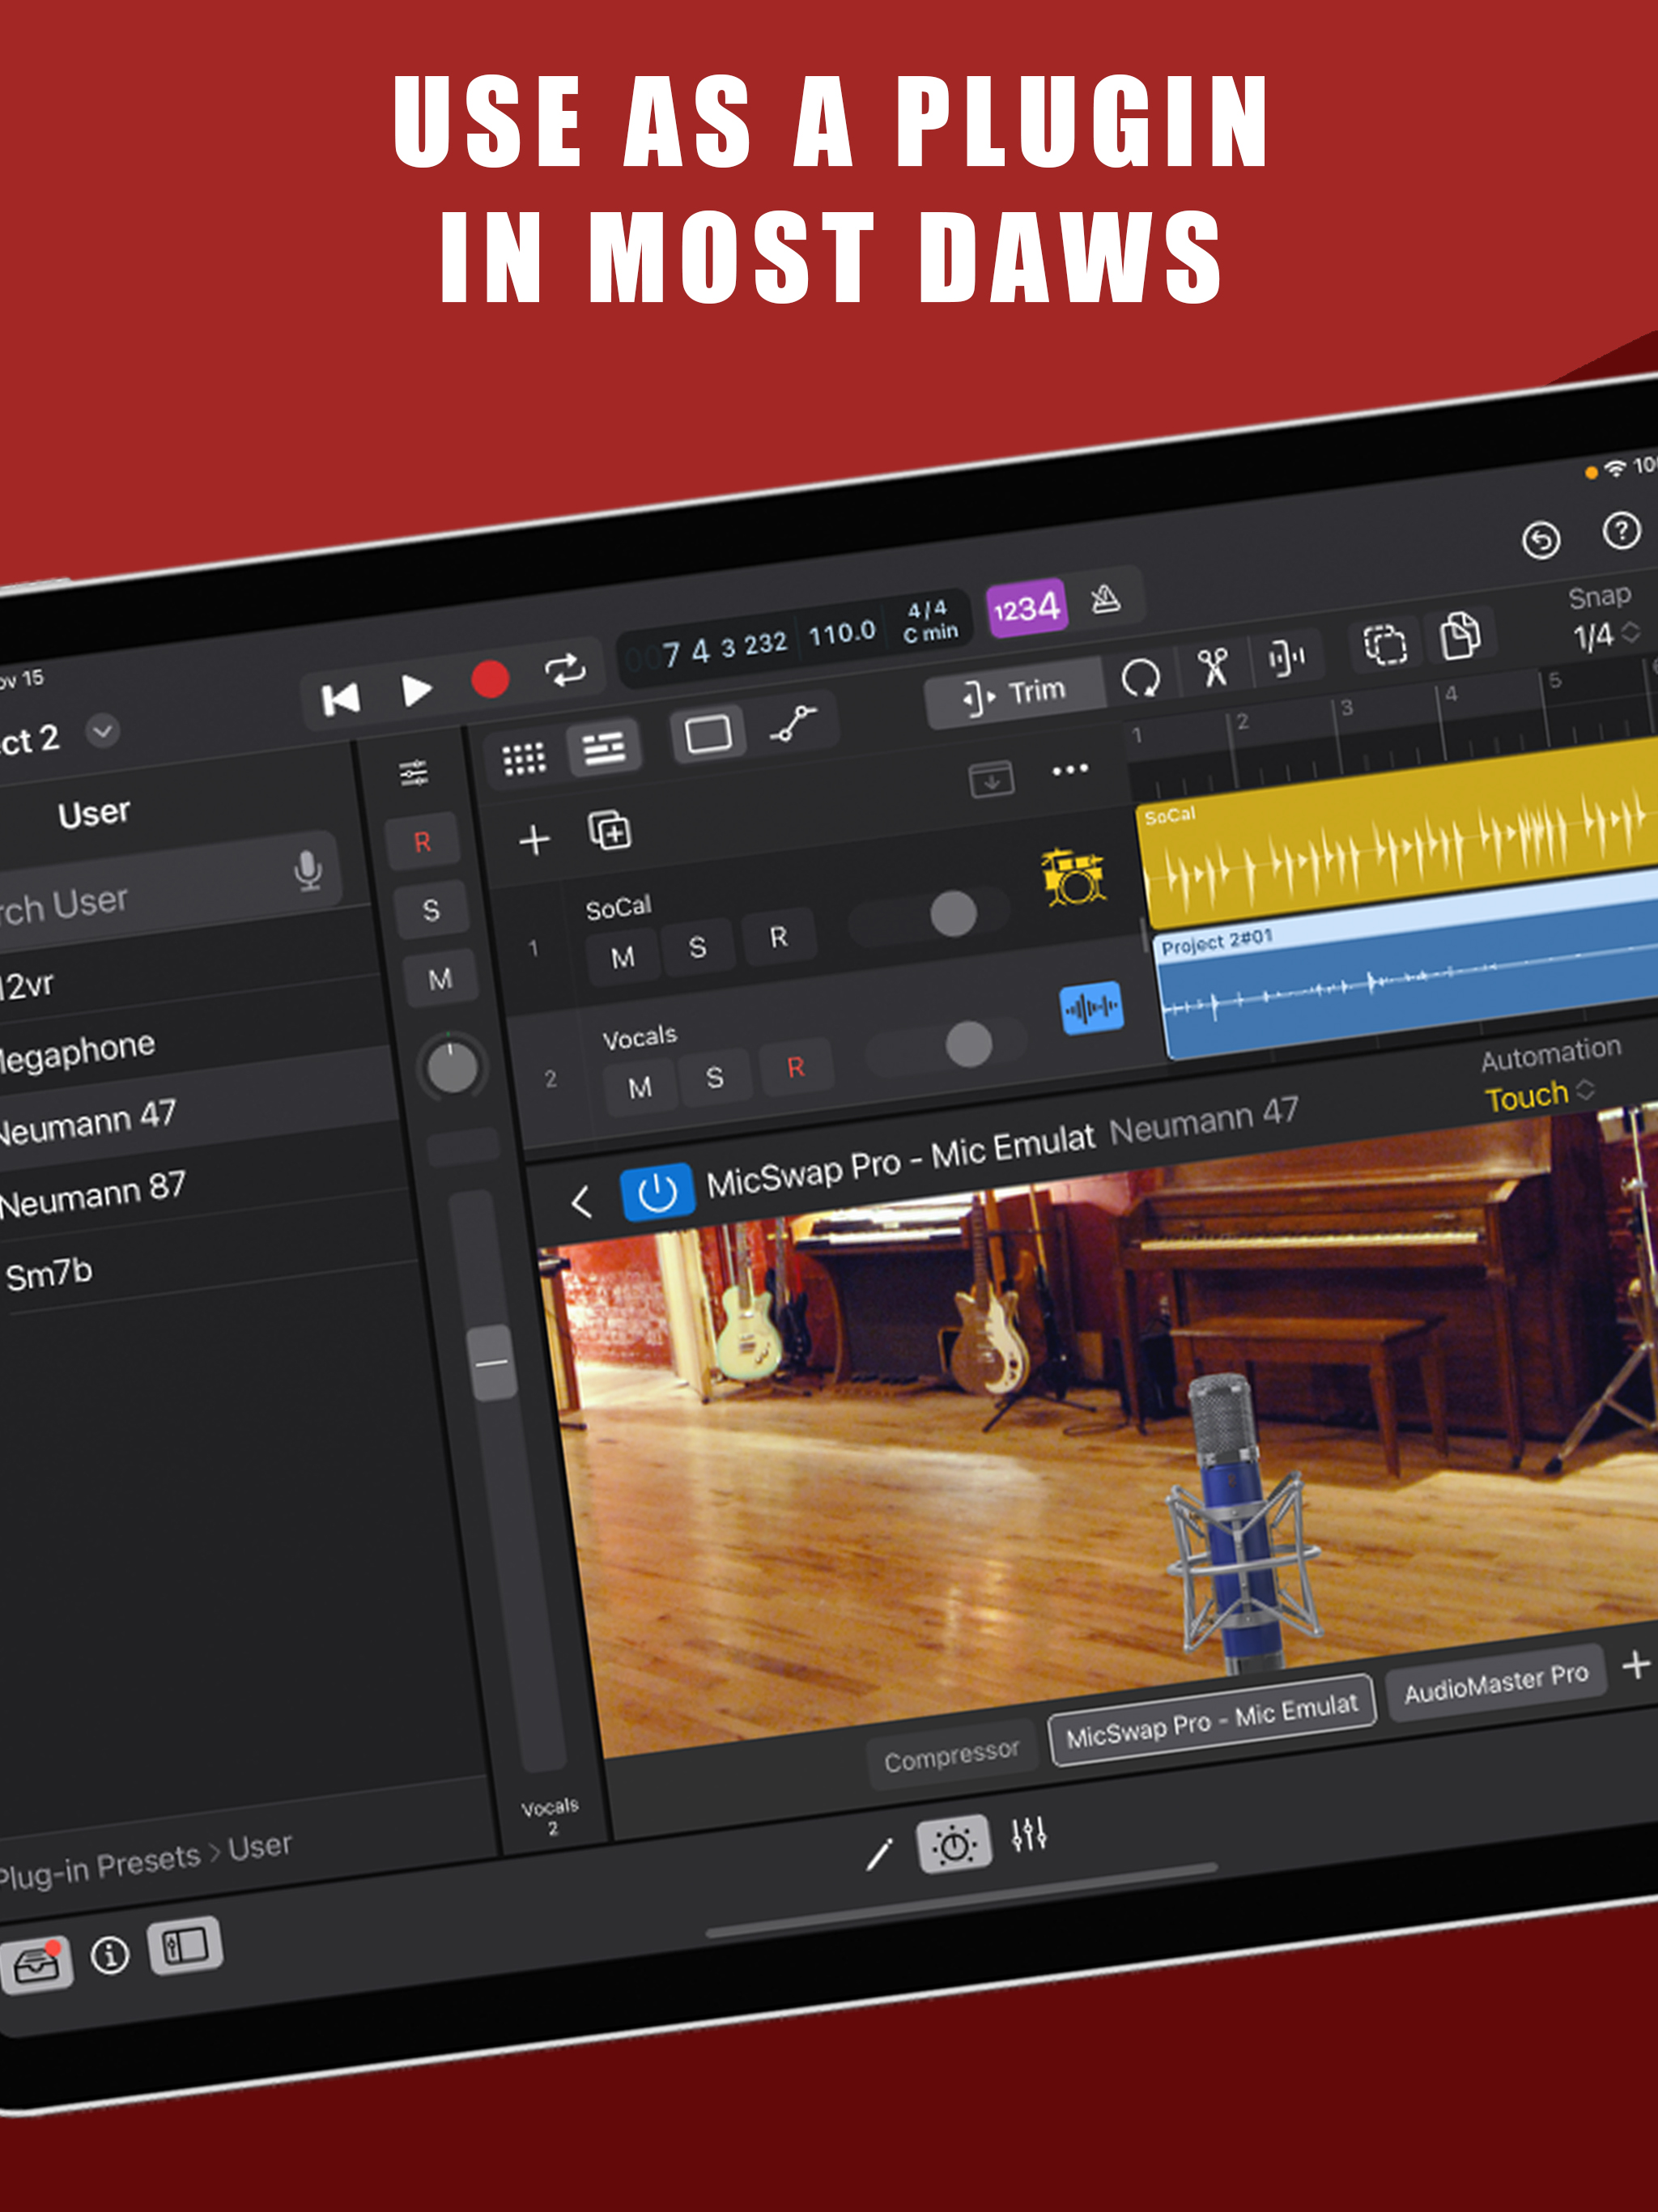Open the Undo history icon

click(x=1541, y=540)
